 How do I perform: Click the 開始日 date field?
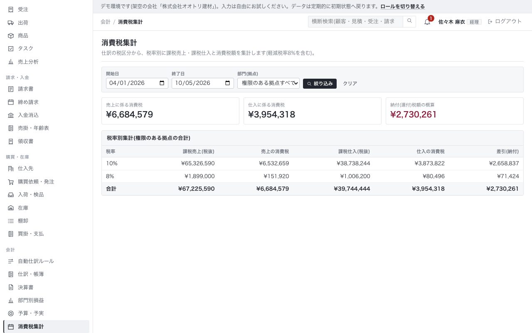(137, 83)
